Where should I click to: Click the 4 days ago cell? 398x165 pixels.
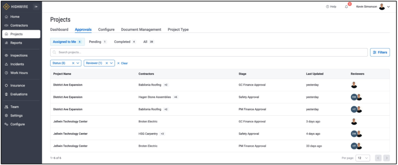pos(313,134)
